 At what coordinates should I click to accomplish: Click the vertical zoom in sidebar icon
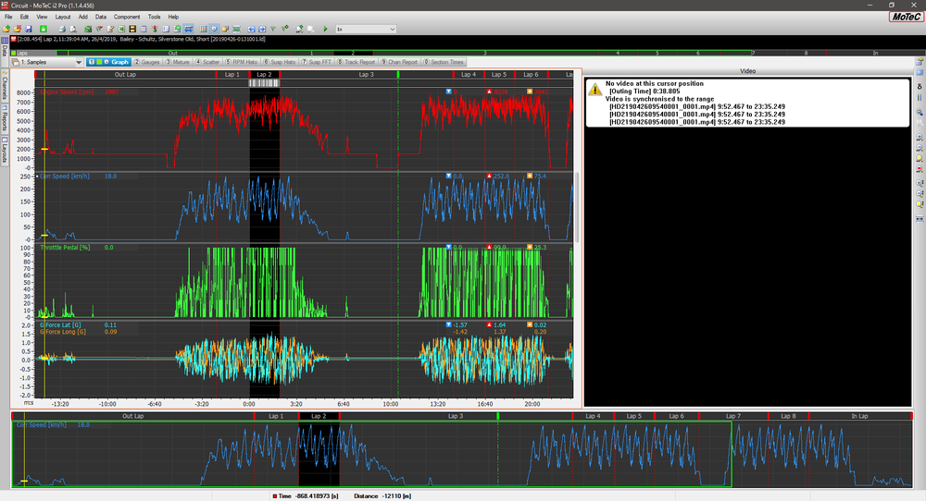(920, 183)
